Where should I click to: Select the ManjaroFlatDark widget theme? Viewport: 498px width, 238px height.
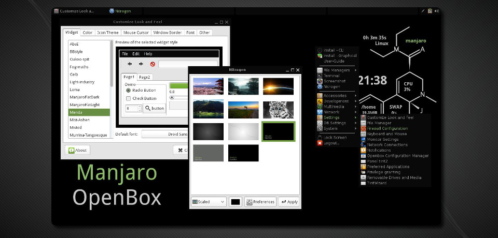pos(85,97)
